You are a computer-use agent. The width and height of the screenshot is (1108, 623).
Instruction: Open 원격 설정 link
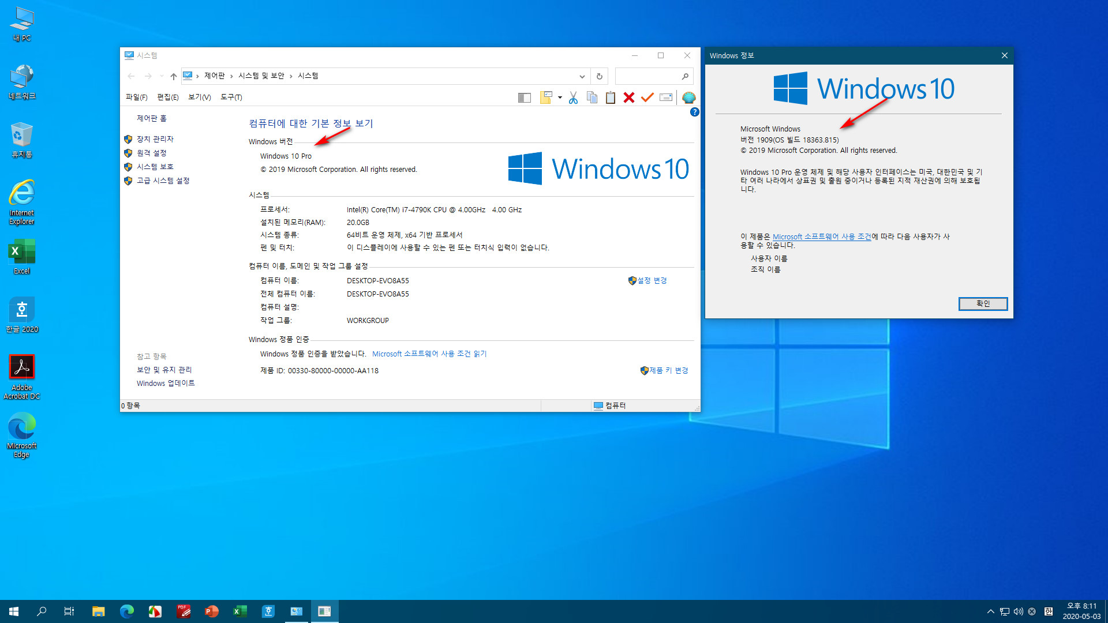(151, 153)
